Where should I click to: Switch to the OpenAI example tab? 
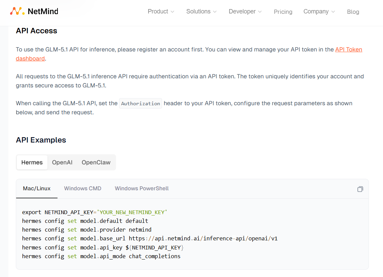tap(62, 162)
